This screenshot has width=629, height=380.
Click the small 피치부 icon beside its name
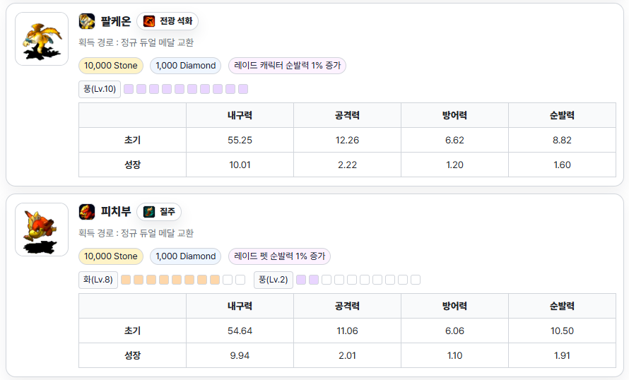[87, 212]
